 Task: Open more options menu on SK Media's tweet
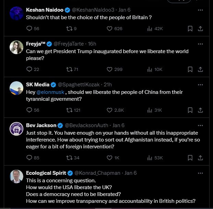pyautogui.click(x=201, y=85)
